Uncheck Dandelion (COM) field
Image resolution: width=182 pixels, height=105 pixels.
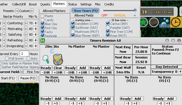pos(73,24)
